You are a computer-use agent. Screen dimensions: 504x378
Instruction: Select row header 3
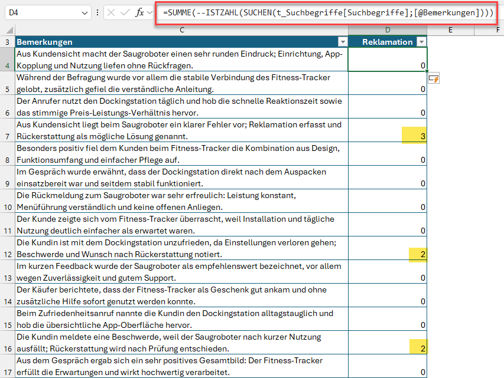pyautogui.click(x=8, y=42)
